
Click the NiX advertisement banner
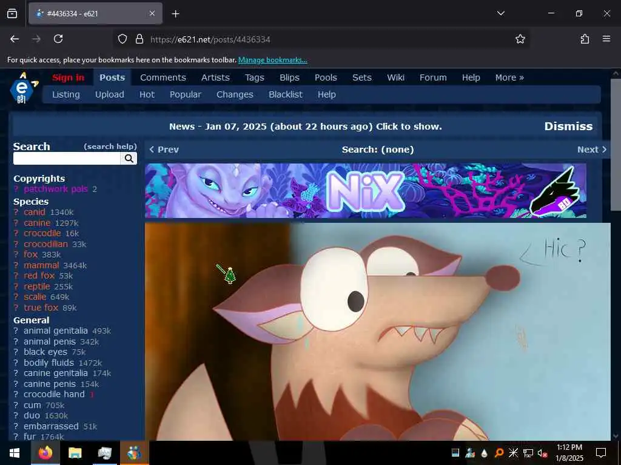click(366, 191)
